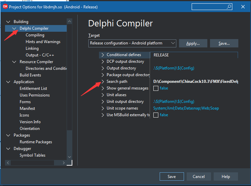Viewport: 251px width, 186px height.
Task: Click the DX application logo icon
Action: click(x=5, y=7)
